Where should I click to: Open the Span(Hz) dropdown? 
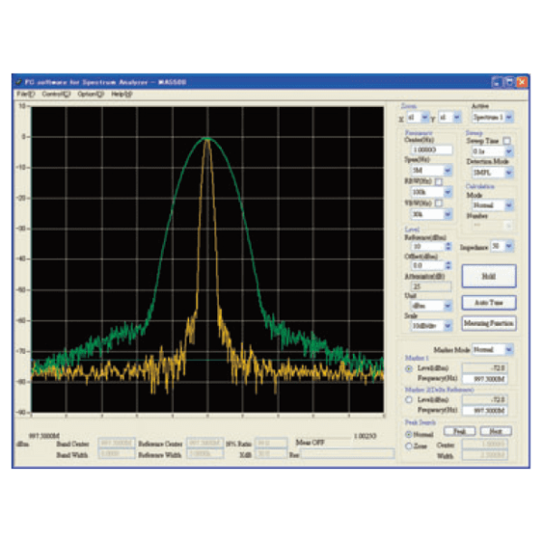coord(447,170)
